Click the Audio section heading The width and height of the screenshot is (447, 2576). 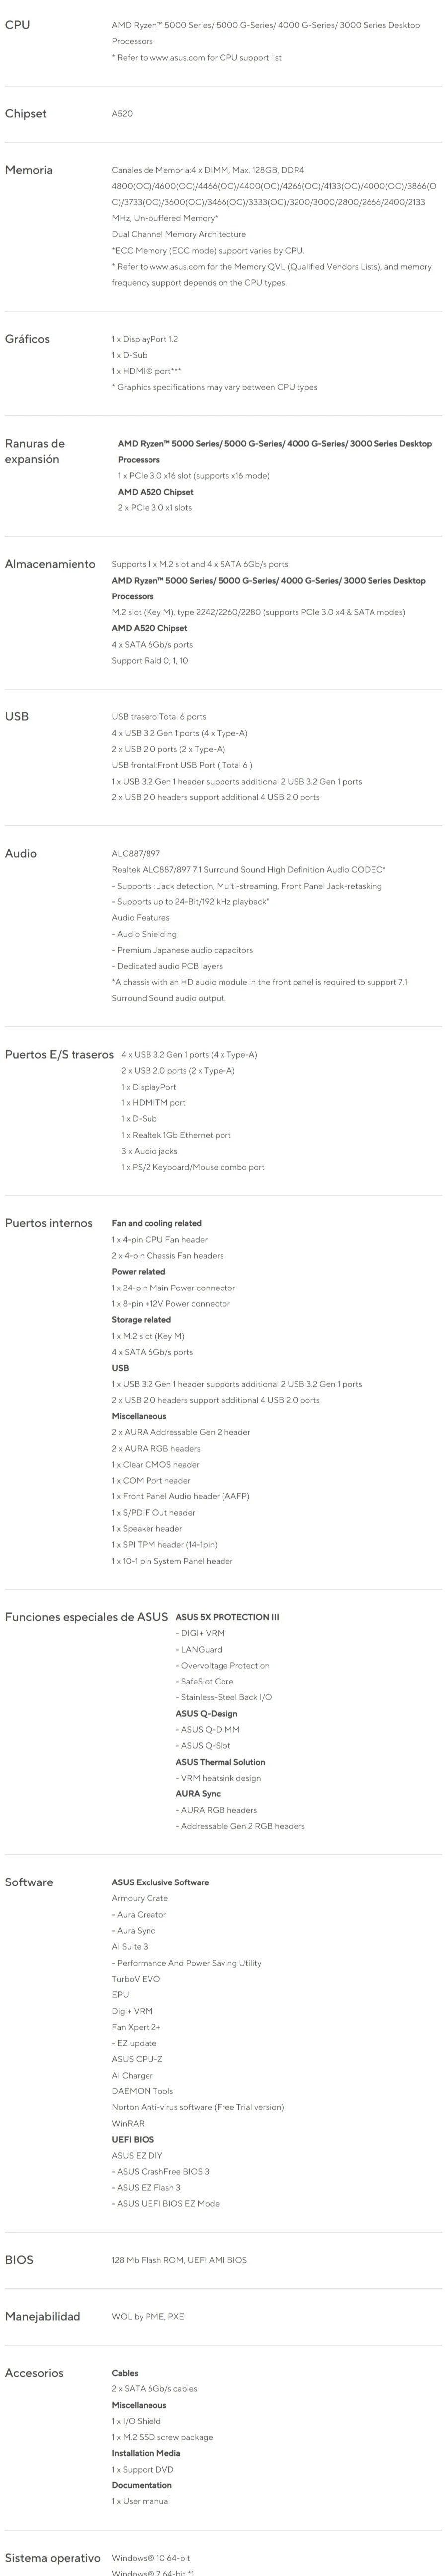(x=21, y=853)
